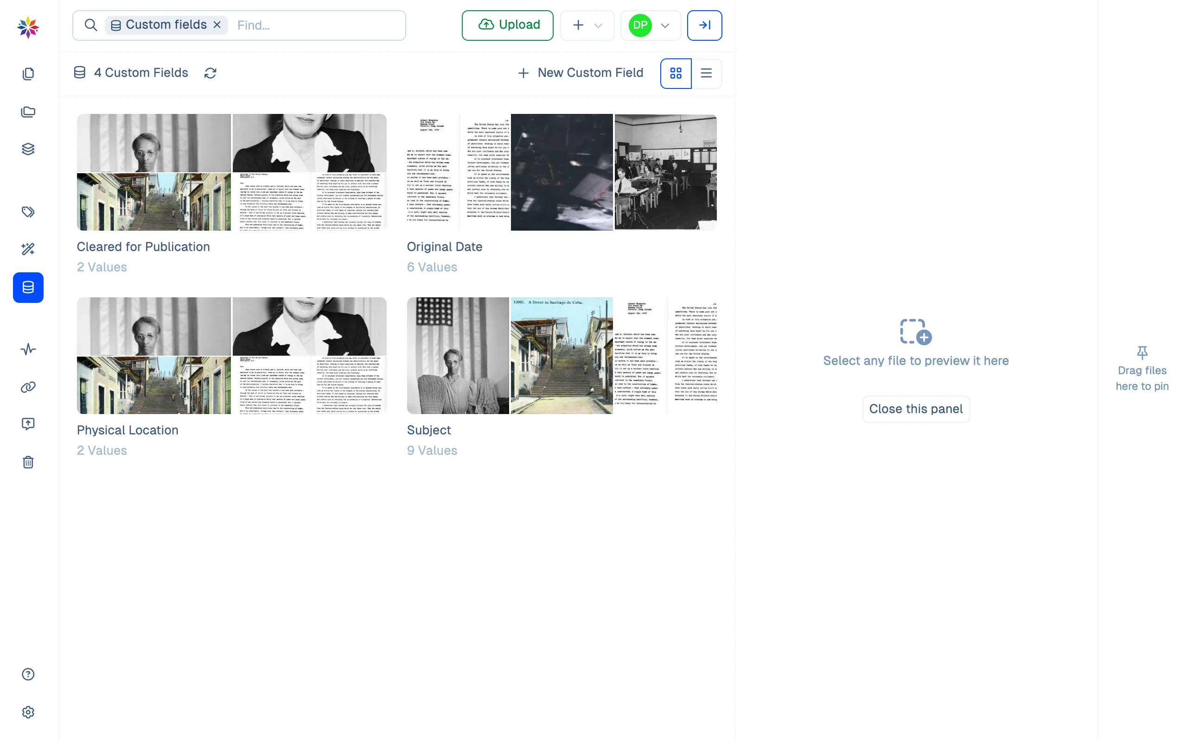Open the stacked layers icon in sidebar
1187x741 pixels.
[x=28, y=149]
